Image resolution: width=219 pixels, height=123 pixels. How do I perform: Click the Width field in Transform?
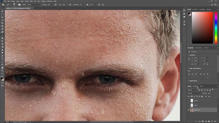click(196, 58)
